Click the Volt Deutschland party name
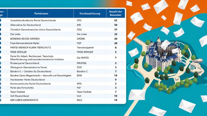 pyautogui.click(x=20, y=96)
